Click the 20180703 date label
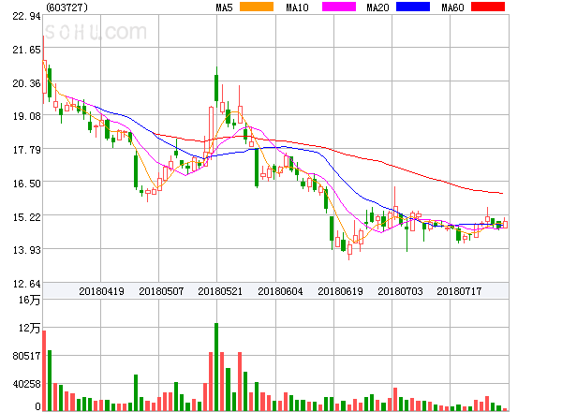Screen dimensions: 562x412 tap(400, 291)
